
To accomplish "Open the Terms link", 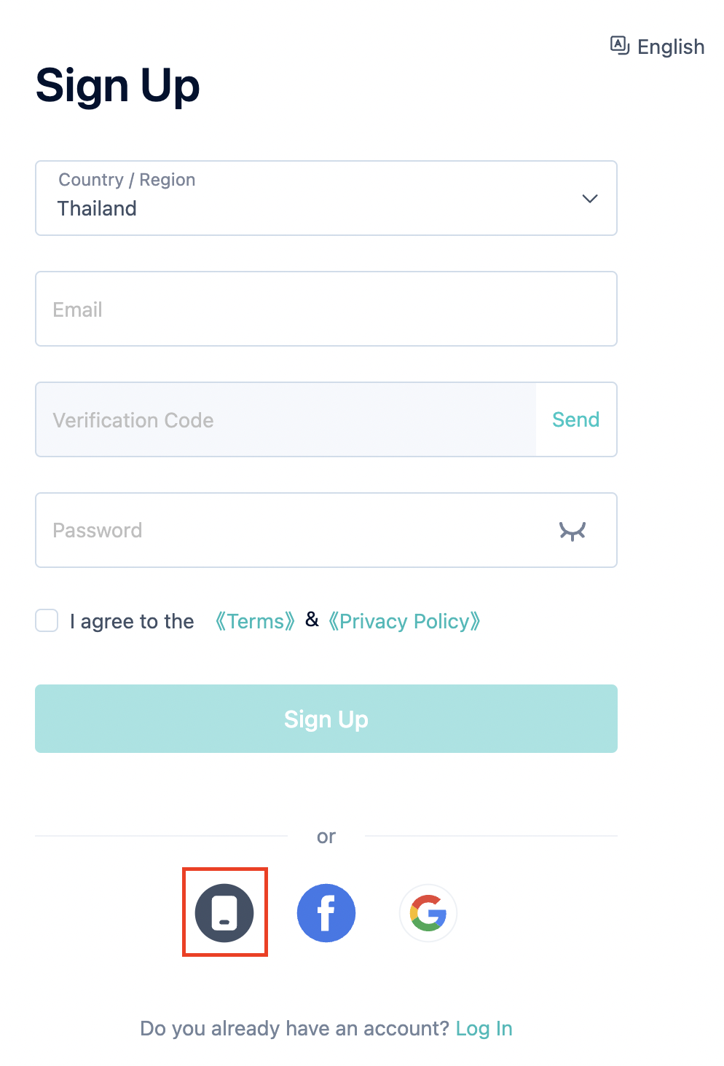I will coord(255,621).
